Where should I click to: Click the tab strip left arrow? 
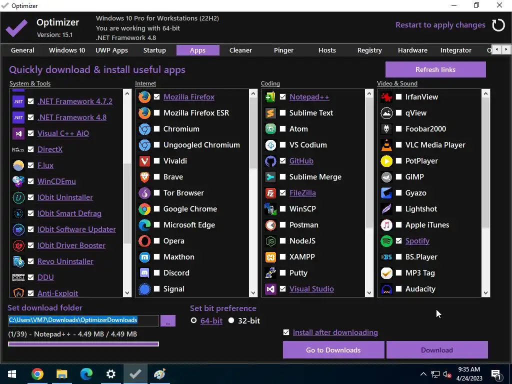(496, 49)
